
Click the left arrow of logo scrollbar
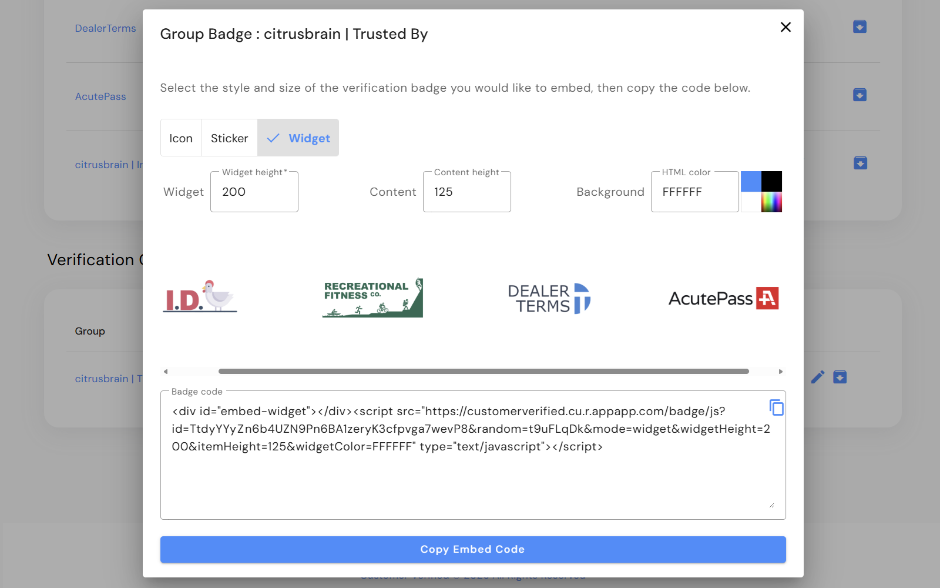pos(166,372)
